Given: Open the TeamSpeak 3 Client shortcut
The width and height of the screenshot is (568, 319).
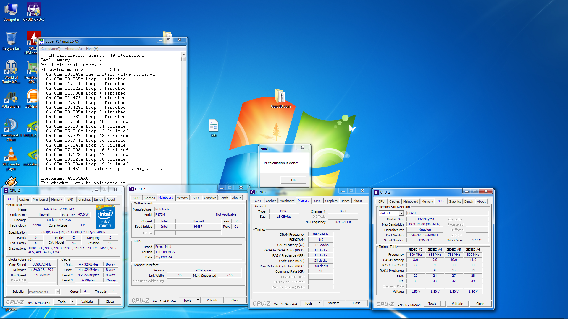Looking at the screenshot, I should [11, 130].
